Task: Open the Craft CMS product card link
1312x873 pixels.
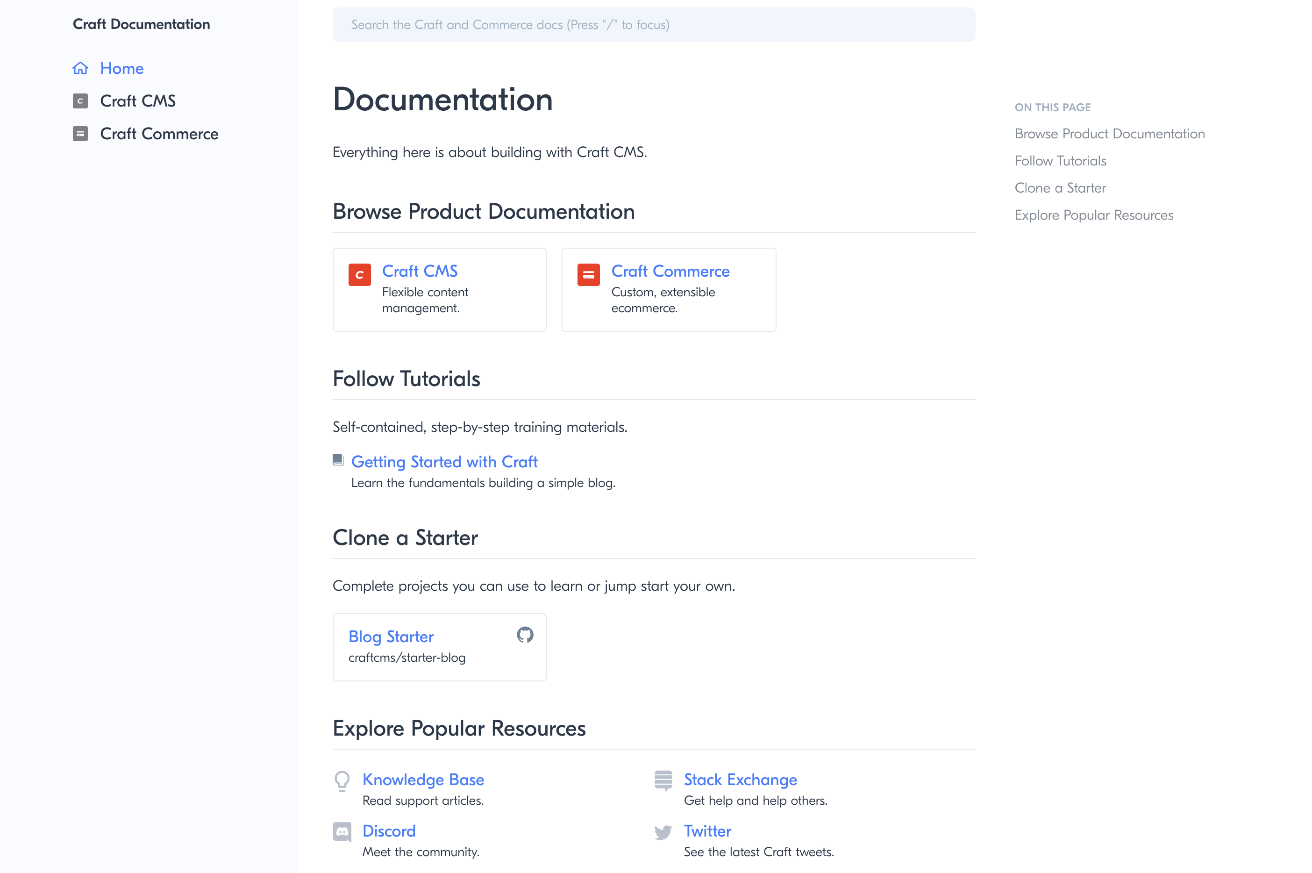Action: click(420, 271)
